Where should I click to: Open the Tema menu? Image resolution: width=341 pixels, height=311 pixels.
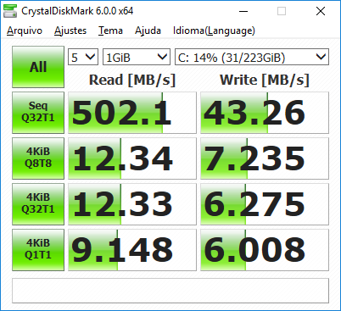click(x=110, y=31)
